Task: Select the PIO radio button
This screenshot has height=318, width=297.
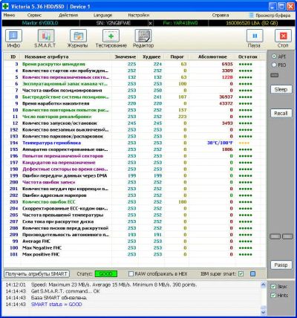Action: coord(274,65)
